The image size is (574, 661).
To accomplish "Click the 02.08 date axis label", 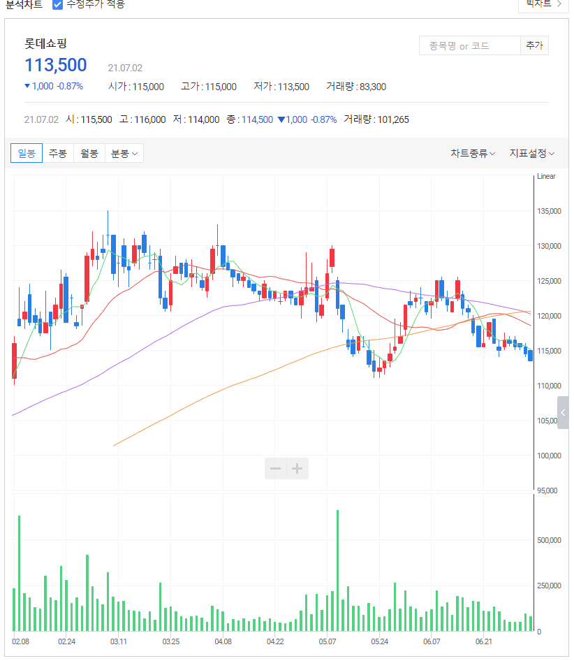I will pos(21,641).
